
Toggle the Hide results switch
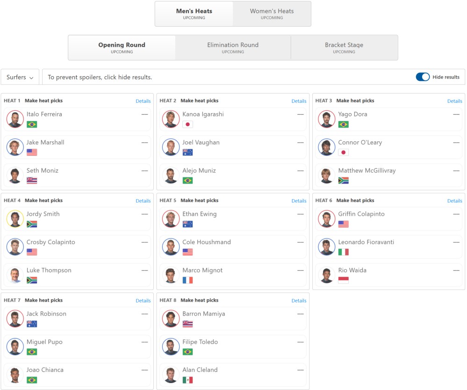click(x=423, y=77)
